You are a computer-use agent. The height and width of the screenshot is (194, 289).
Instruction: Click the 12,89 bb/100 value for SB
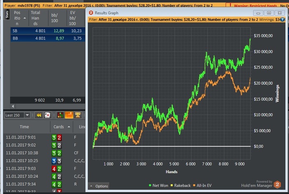point(59,31)
